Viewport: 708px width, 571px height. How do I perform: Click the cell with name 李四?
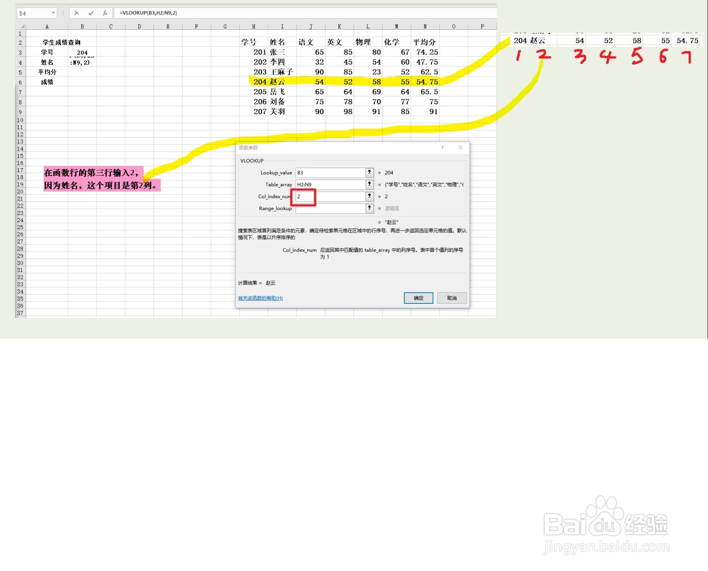tap(282, 62)
